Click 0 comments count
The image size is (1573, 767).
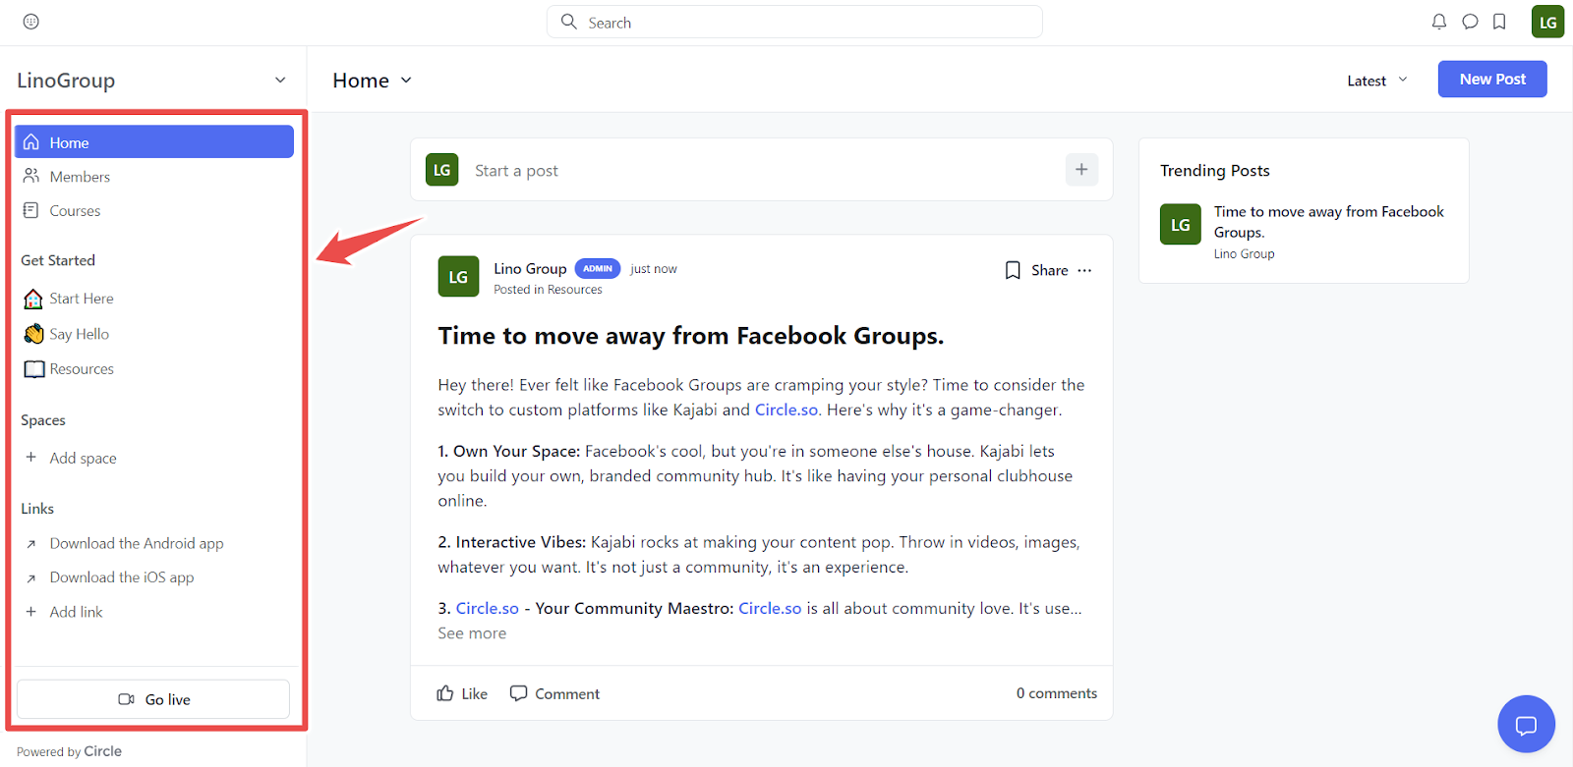point(1057,693)
